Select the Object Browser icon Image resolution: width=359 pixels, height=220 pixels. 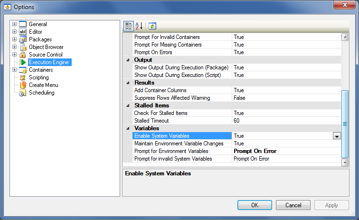pos(22,47)
